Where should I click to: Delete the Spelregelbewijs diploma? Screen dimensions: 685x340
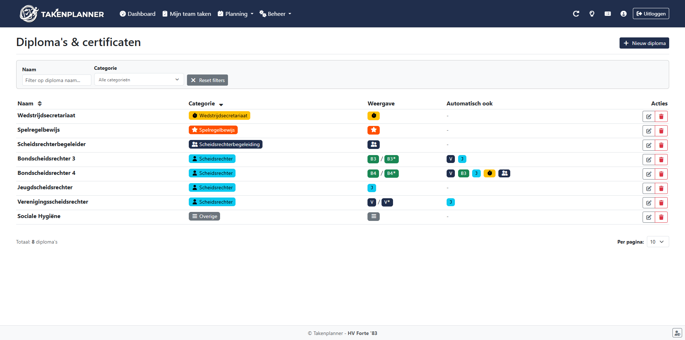point(661,131)
